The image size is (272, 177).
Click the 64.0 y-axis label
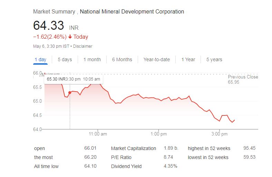38,129
